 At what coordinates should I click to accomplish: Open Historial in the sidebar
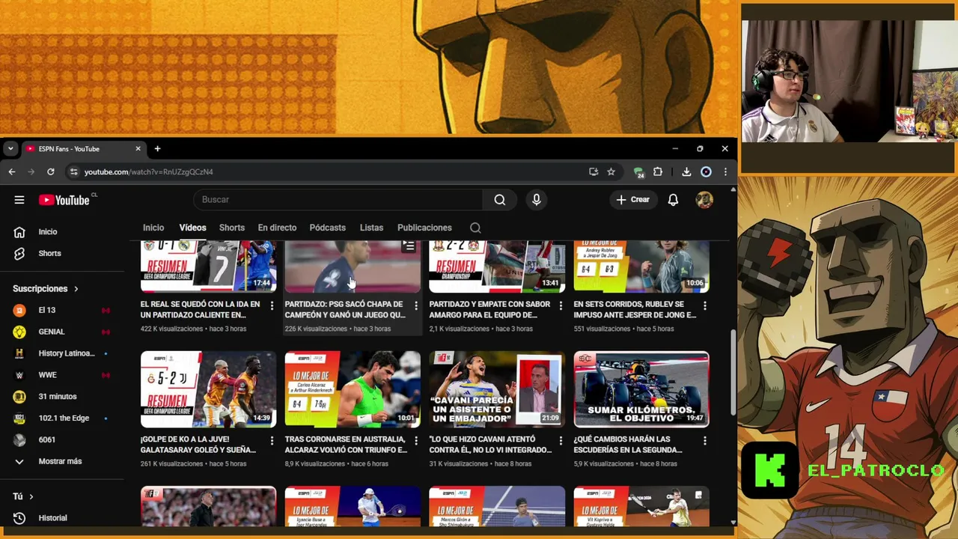pyautogui.click(x=62, y=518)
